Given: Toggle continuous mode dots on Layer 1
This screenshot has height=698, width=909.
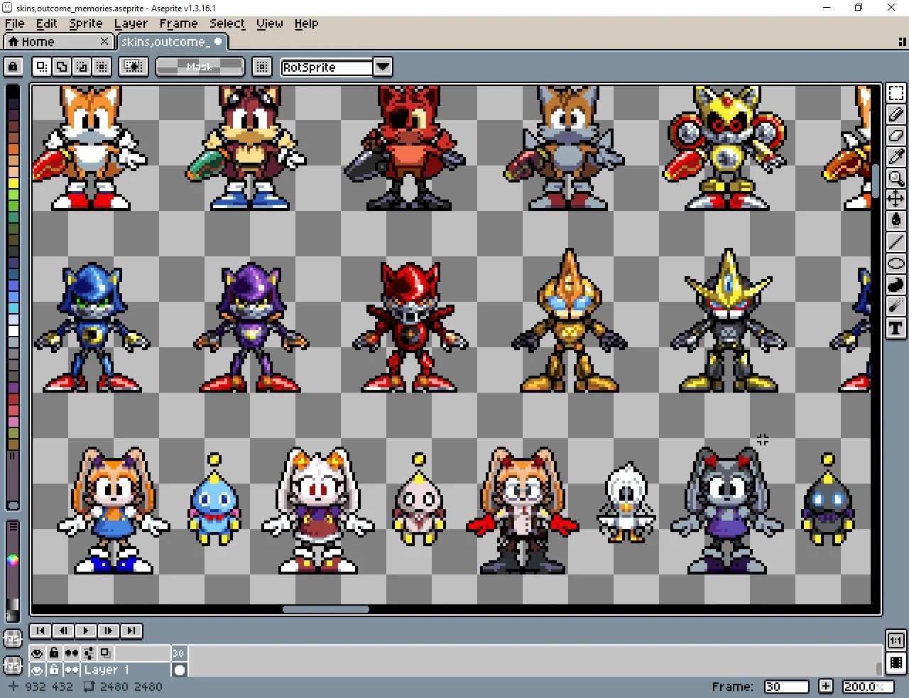Looking at the screenshot, I should coord(72,670).
